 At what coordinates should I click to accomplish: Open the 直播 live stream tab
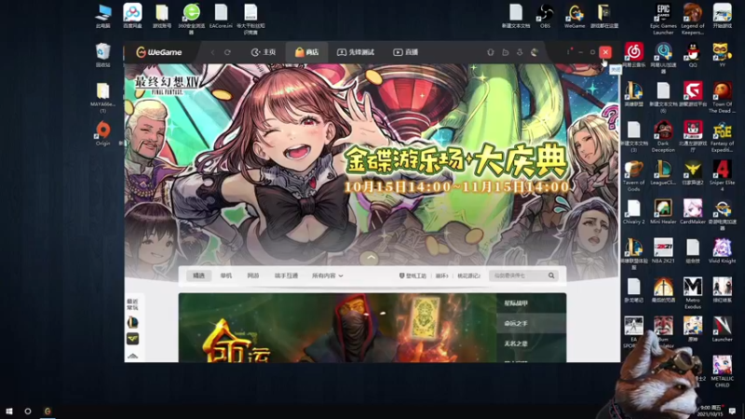click(x=405, y=52)
